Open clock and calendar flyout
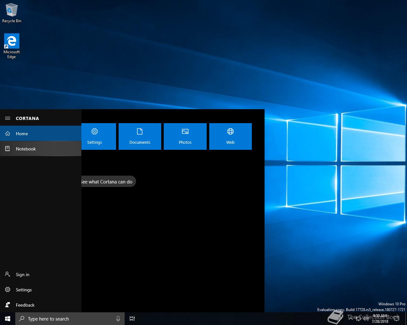The height and width of the screenshot is (325, 407). coord(380,319)
